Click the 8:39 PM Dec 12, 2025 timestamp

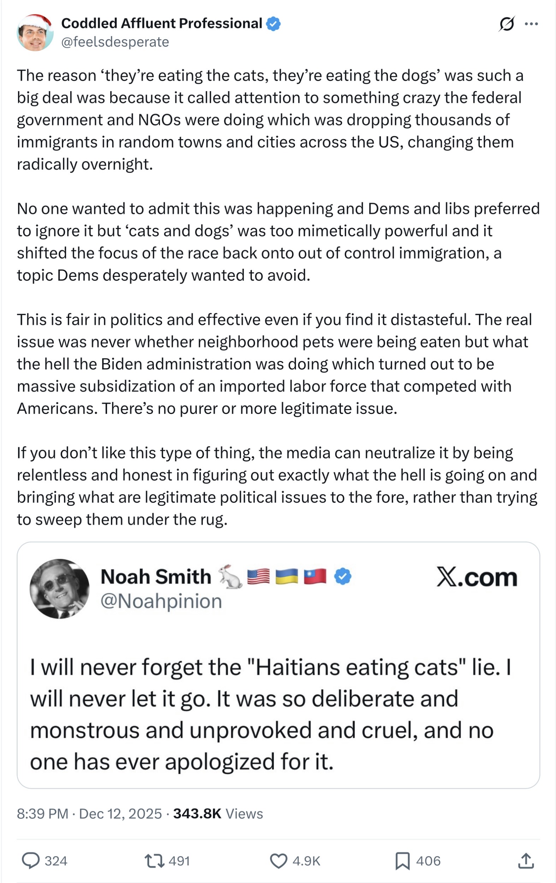pos(89,814)
